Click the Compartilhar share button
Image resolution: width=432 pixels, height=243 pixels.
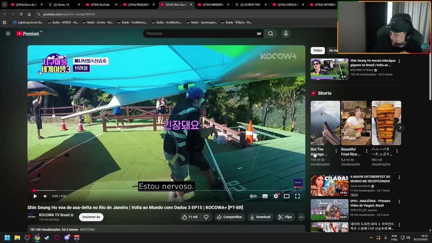click(229, 217)
